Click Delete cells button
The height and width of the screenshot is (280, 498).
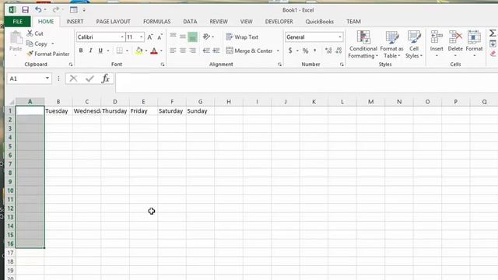tap(455, 44)
